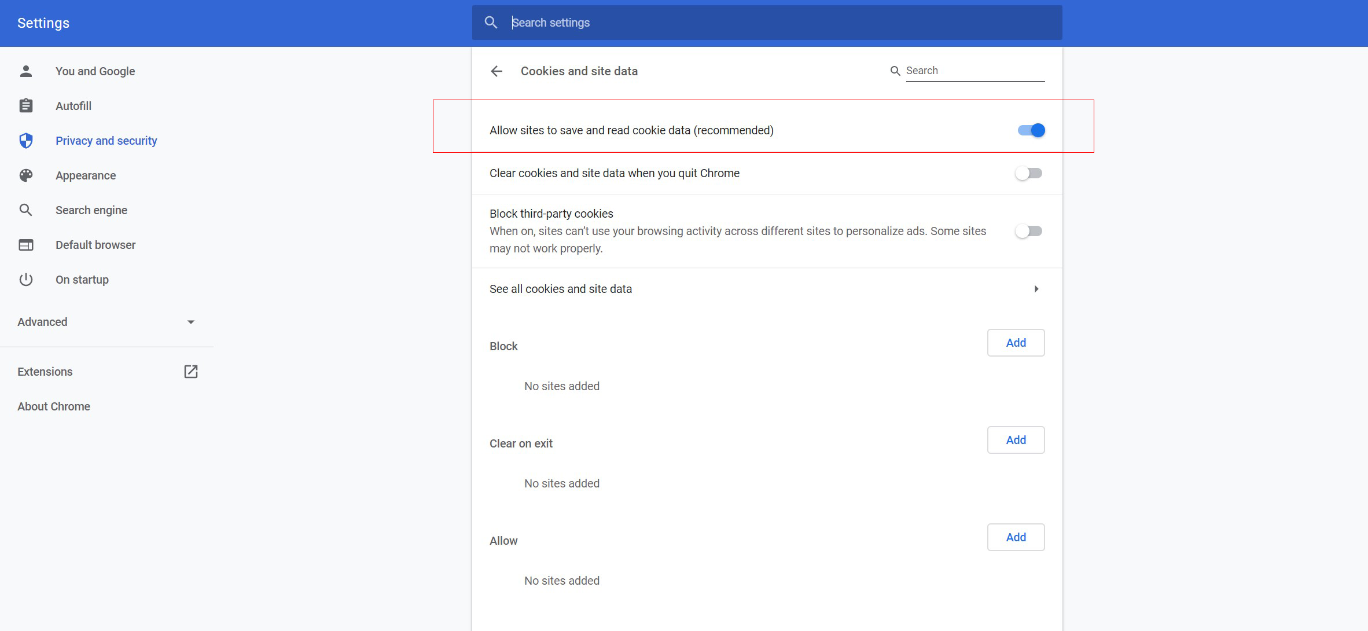Open On startup settings
The width and height of the screenshot is (1368, 631).
coord(82,280)
